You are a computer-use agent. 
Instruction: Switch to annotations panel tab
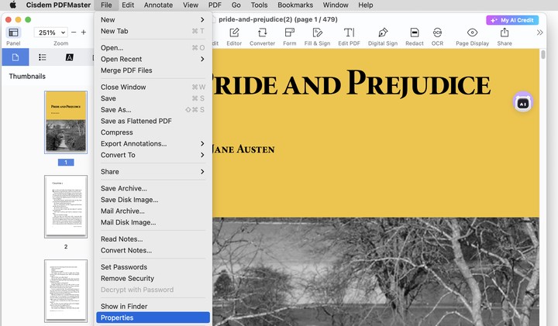point(70,57)
